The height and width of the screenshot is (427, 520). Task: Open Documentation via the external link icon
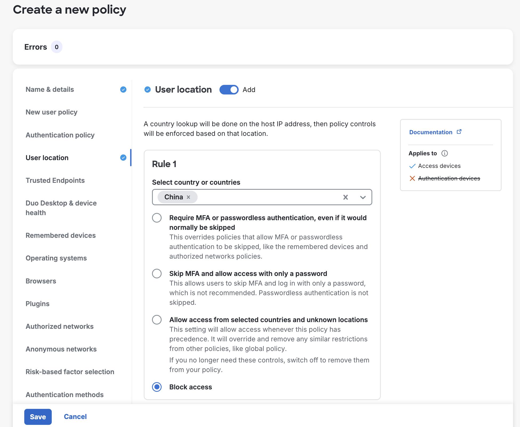[x=459, y=131]
